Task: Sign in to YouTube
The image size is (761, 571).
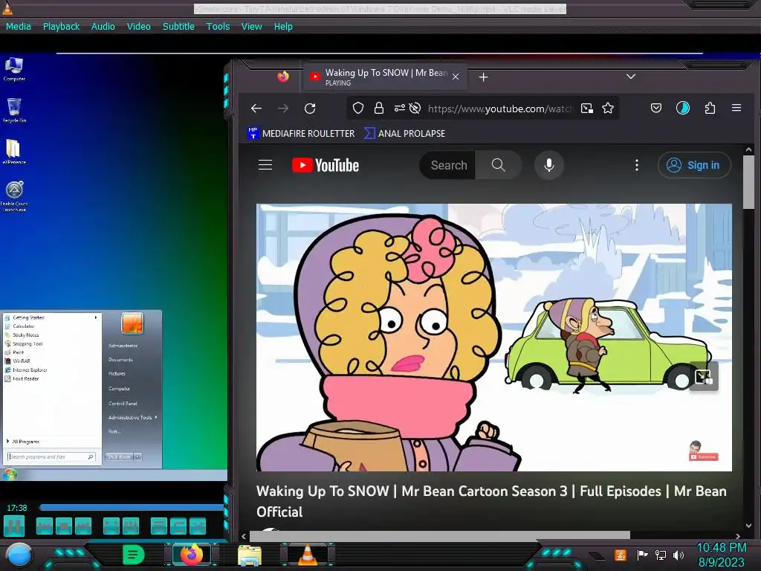Action: 694,165
